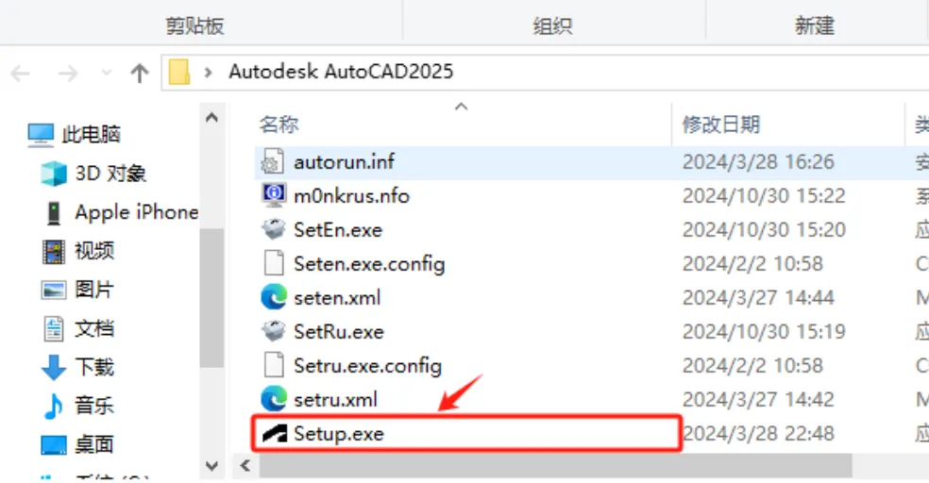Click the date 2024/3/27 14:44

(x=758, y=298)
